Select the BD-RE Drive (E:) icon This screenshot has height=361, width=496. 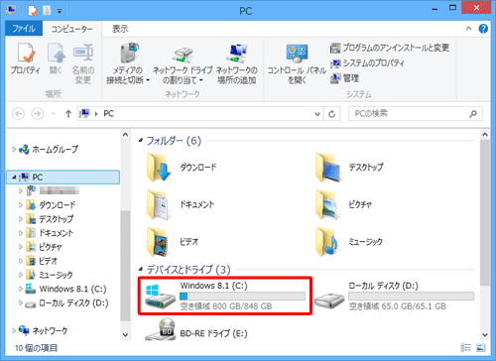pyautogui.click(x=161, y=329)
